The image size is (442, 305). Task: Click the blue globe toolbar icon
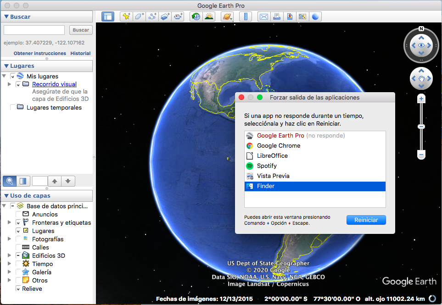point(315,17)
